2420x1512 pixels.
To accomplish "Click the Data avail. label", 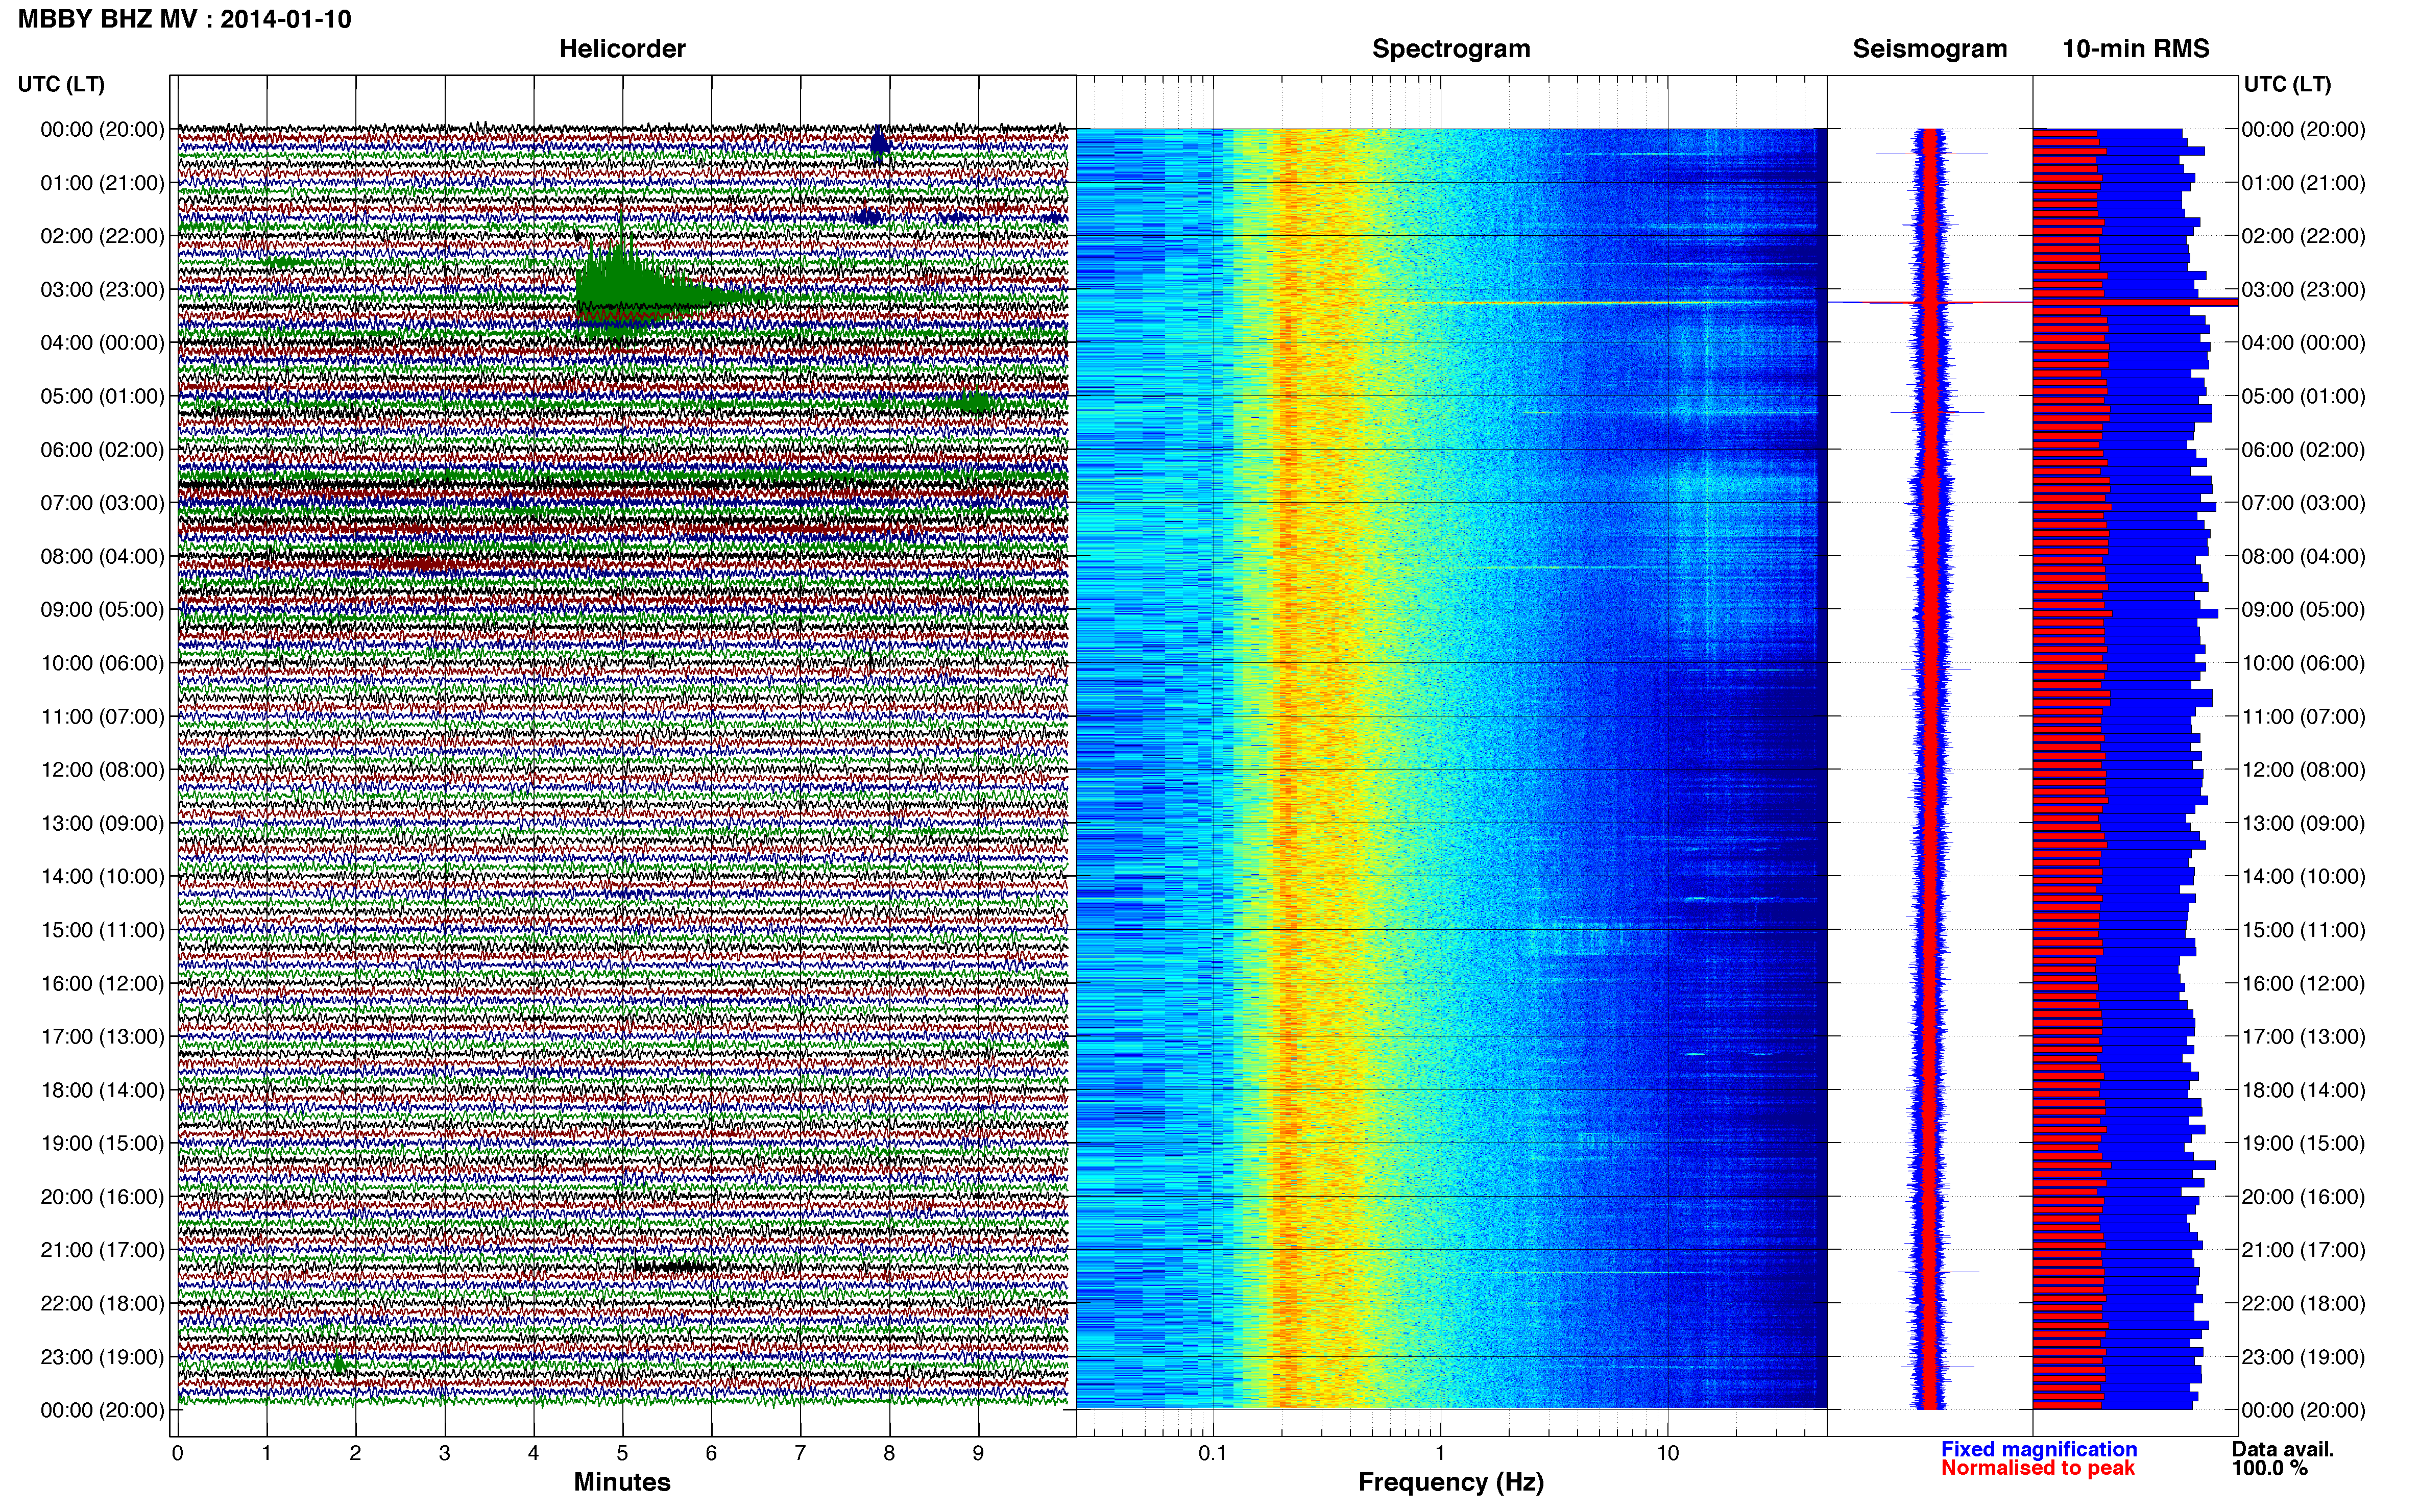I will [2283, 1449].
